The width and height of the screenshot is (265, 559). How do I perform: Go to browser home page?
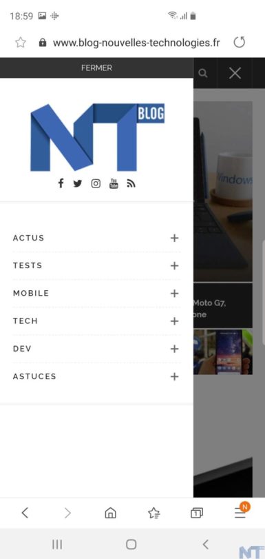(110, 513)
